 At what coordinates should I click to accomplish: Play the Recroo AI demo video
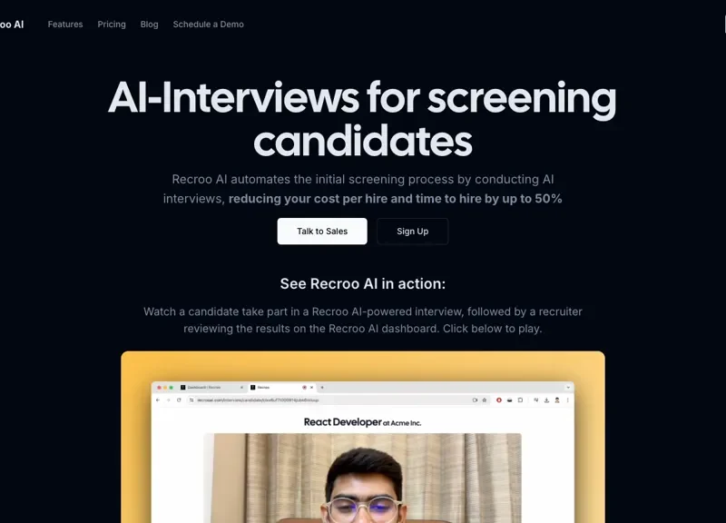(362, 437)
